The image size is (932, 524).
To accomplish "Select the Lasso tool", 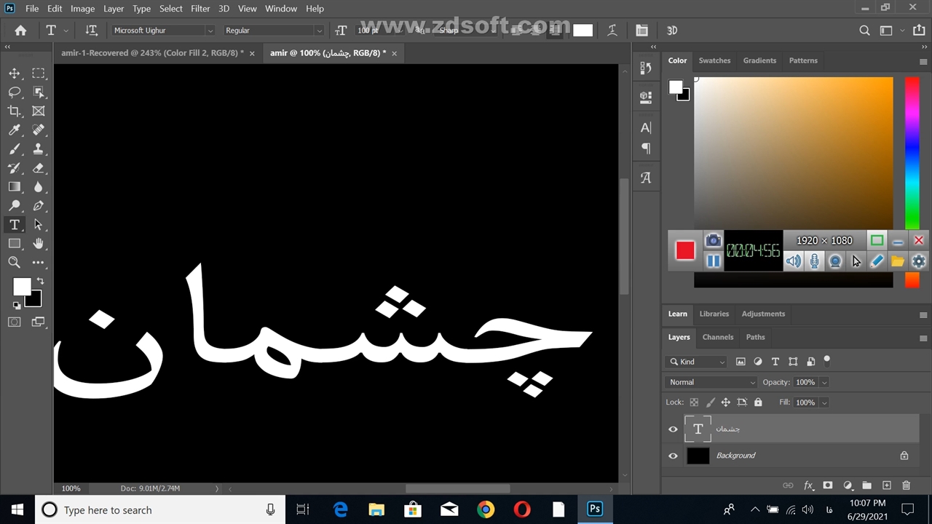I will point(14,92).
